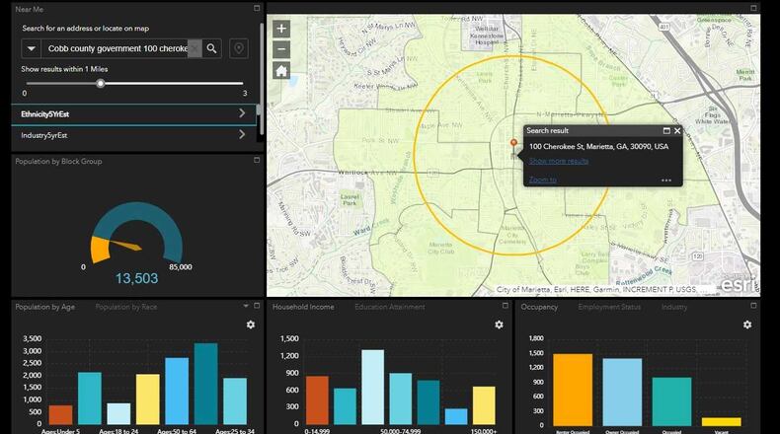The image size is (780, 434).
Task: Open settings gear in Occupancy panel
Action: tap(747, 325)
